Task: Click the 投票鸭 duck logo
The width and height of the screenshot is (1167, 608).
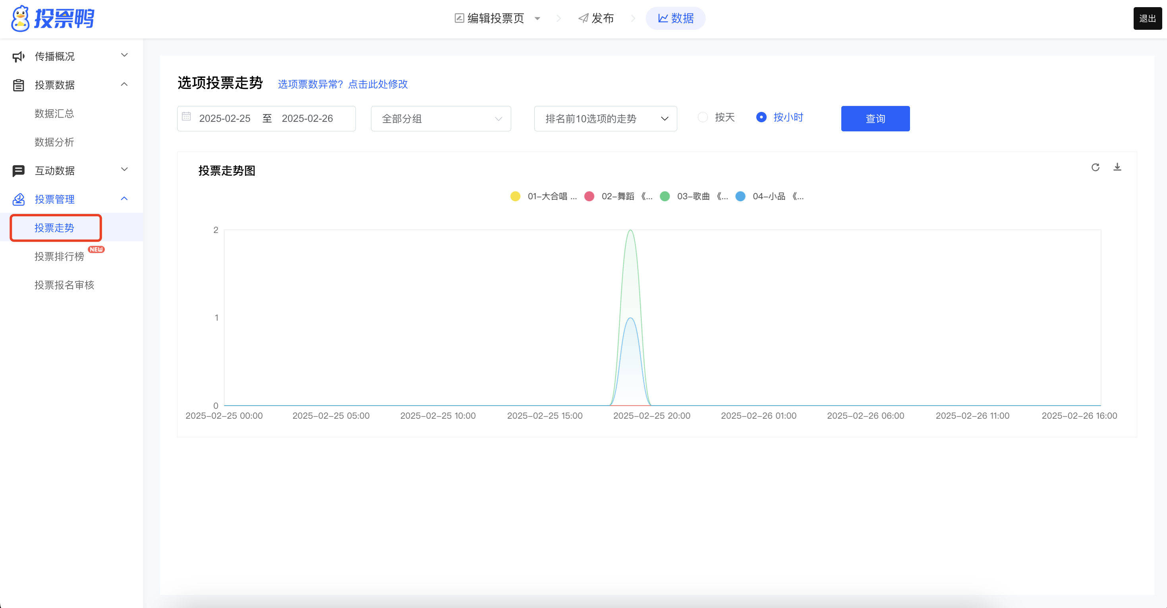Action: [x=20, y=19]
